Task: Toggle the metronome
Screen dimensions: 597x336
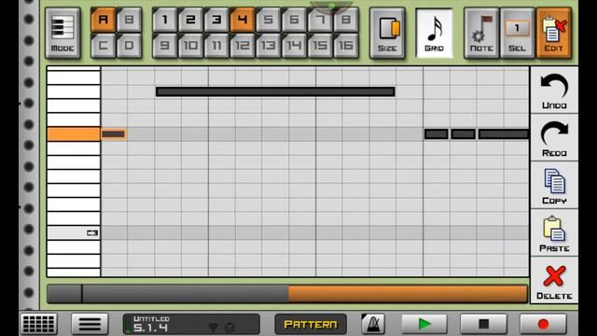Action: pos(373,324)
